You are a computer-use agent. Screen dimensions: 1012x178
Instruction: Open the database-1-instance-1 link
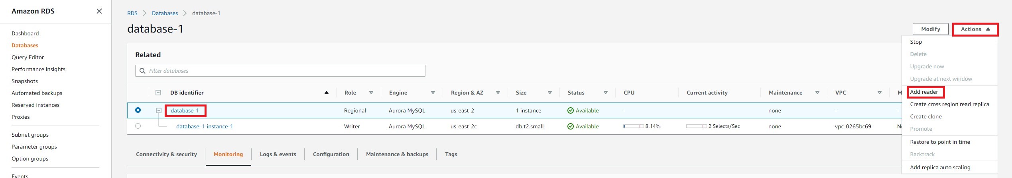tap(205, 126)
